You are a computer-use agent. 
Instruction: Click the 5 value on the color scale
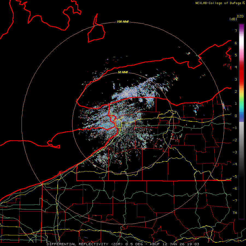coord(236,55)
